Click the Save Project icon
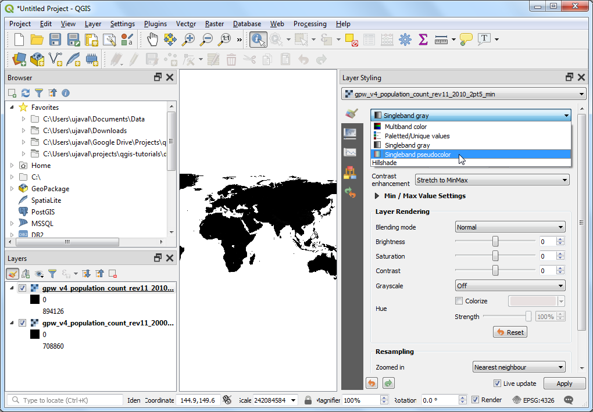The width and height of the screenshot is (593, 412). click(x=55, y=40)
